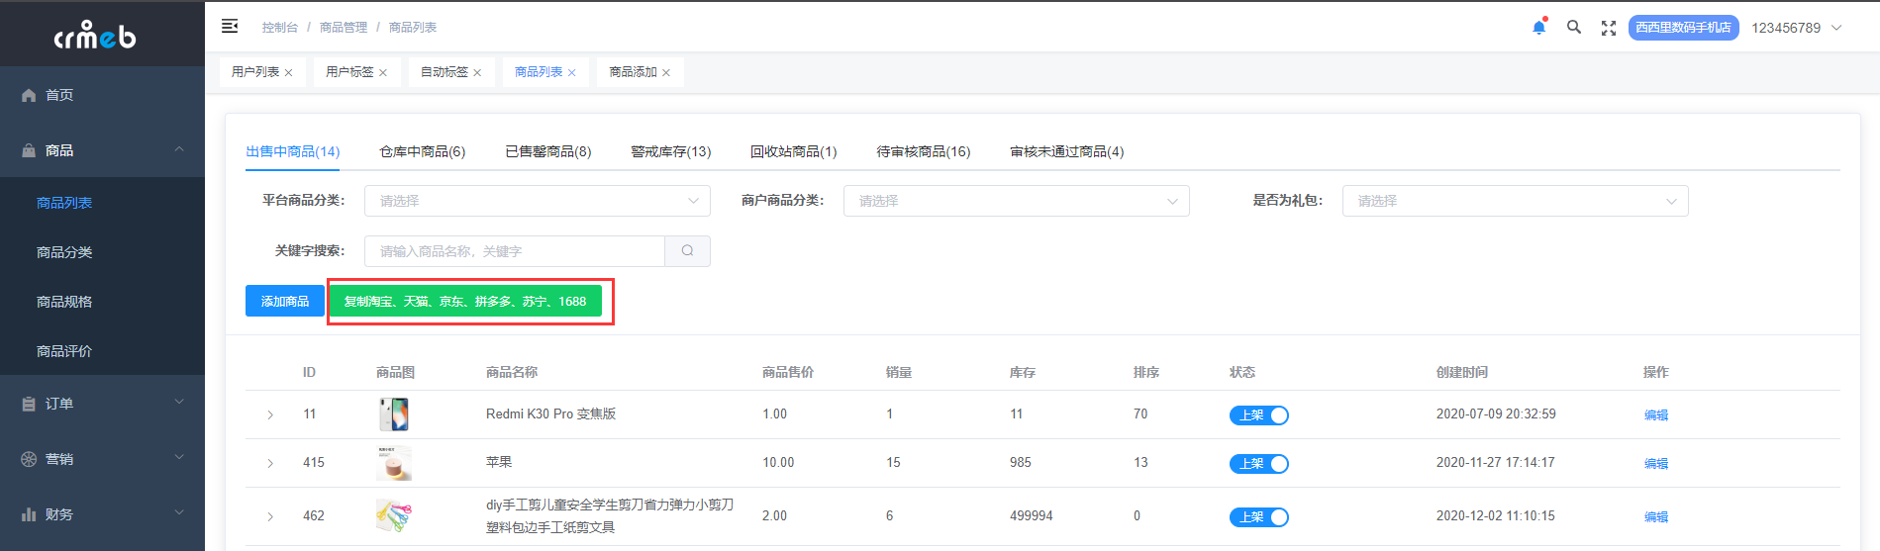The image size is (1880, 551).
Task: Open 商户商品分类 dropdown
Action: pyautogui.click(x=1017, y=201)
